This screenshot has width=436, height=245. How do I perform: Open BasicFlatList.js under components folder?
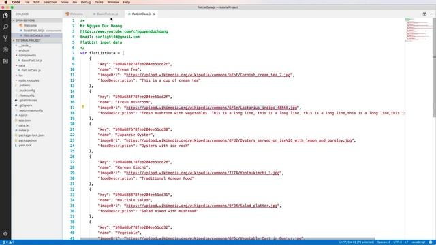click(x=32, y=61)
